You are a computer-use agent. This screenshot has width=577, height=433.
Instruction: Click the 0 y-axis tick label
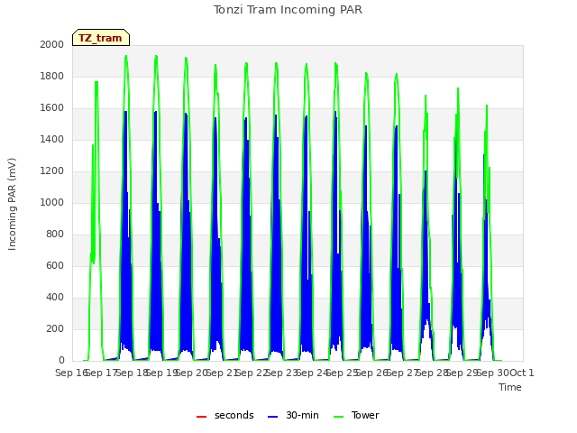[61, 361]
